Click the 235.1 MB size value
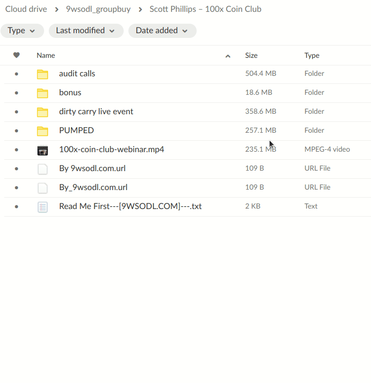371x383 pixels. (x=261, y=149)
